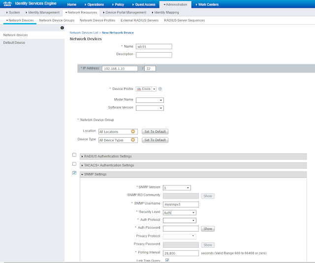Open the Policy menu
The image size is (315, 263).
pos(118,4)
